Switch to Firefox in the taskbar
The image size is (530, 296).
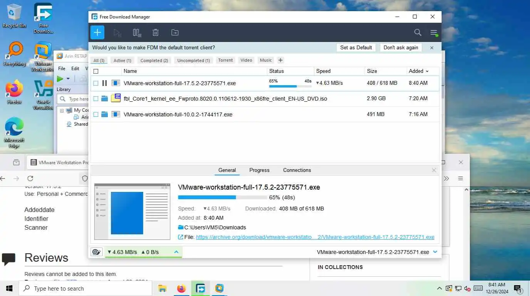point(181,288)
